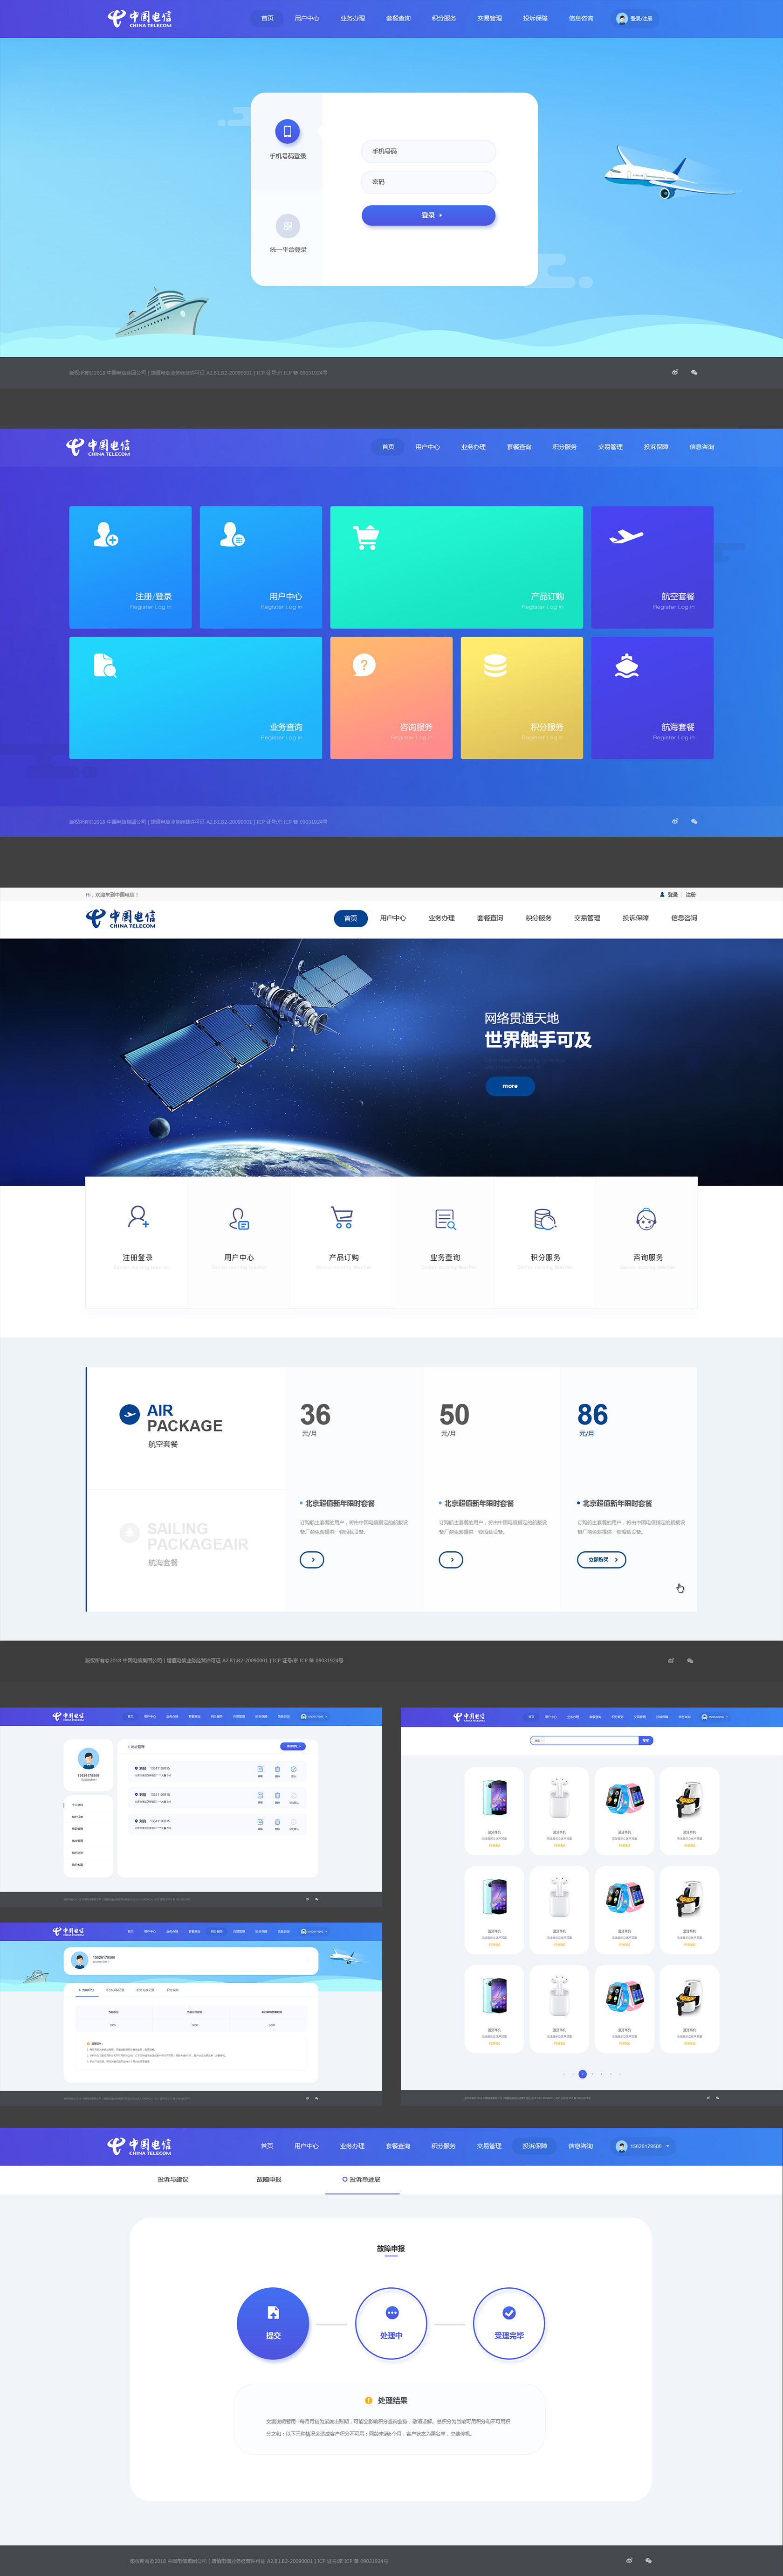Open 15626178505 account dropdown in bottom header

[644, 2146]
